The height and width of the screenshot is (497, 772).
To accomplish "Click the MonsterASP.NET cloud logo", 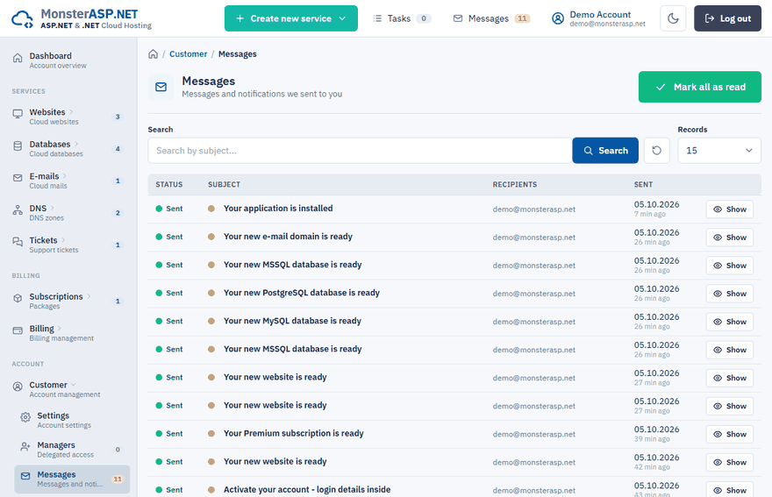I will [22, 18].
